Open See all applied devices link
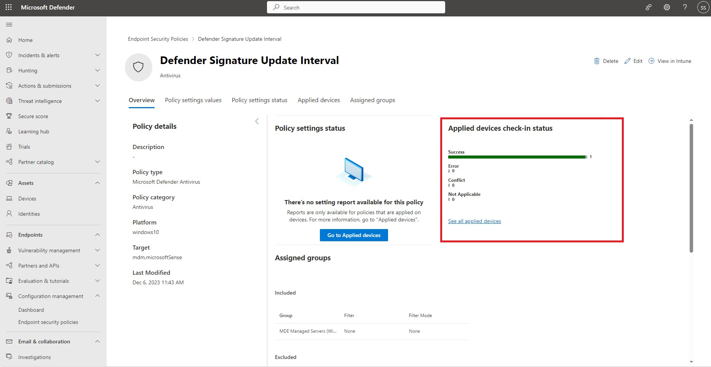 (x=475, y=221)
